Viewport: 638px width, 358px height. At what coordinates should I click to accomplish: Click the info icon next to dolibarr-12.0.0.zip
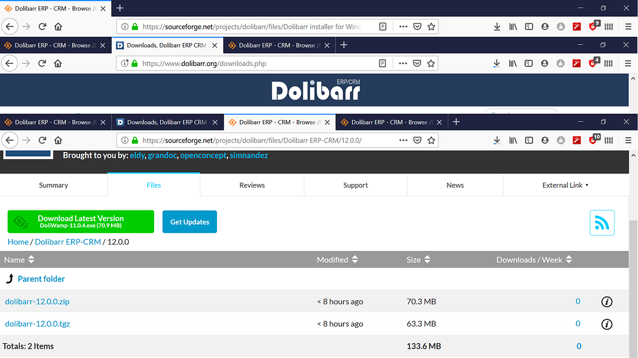coord(606,301)
